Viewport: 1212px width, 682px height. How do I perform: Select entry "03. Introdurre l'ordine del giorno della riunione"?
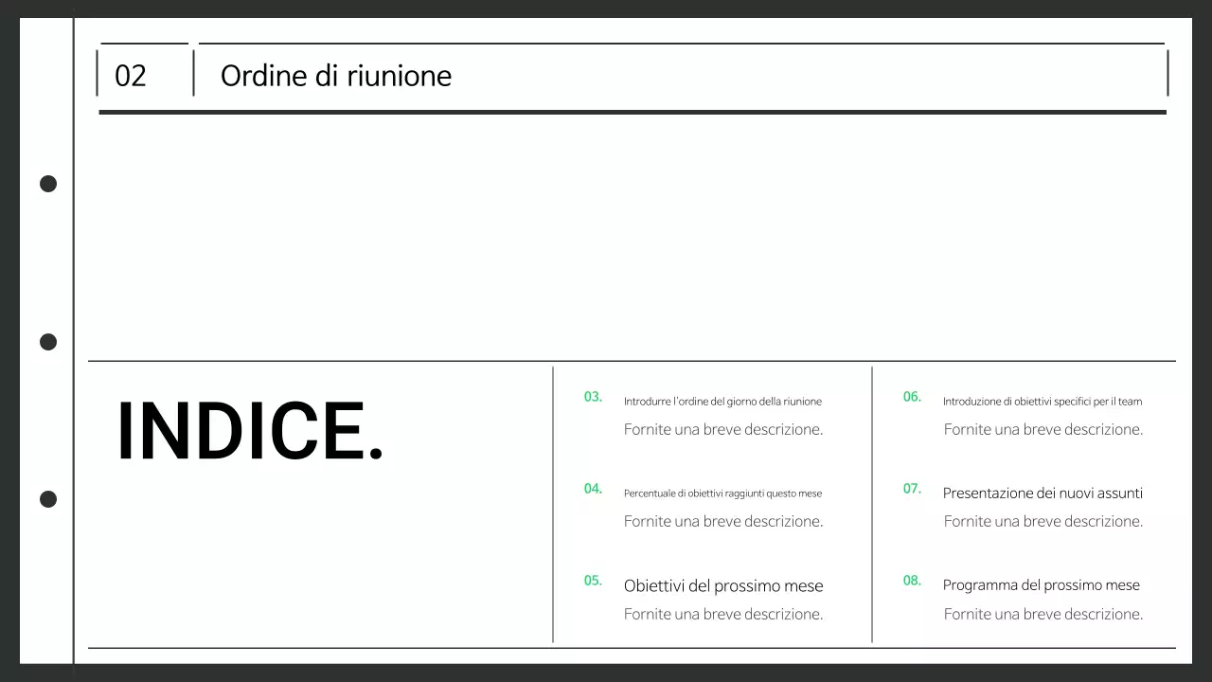pos(722,401)
